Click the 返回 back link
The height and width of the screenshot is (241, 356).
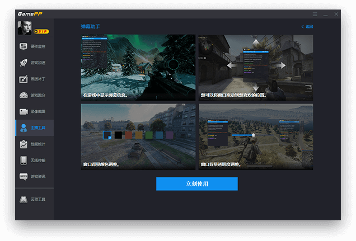307,26
